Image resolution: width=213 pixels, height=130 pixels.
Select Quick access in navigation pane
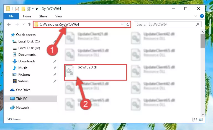pos(26,35)
